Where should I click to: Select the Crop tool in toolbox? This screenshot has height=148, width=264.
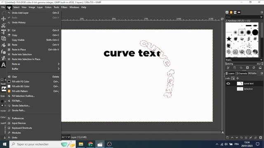pyautogui.click(x=3, y=32)
